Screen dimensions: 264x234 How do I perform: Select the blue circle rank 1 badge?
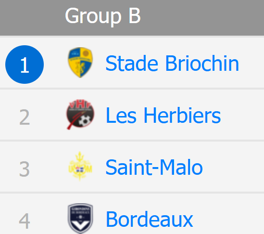(25, 65)
